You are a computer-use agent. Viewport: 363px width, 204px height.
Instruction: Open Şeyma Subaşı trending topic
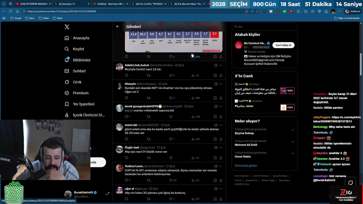coord(244,133)
